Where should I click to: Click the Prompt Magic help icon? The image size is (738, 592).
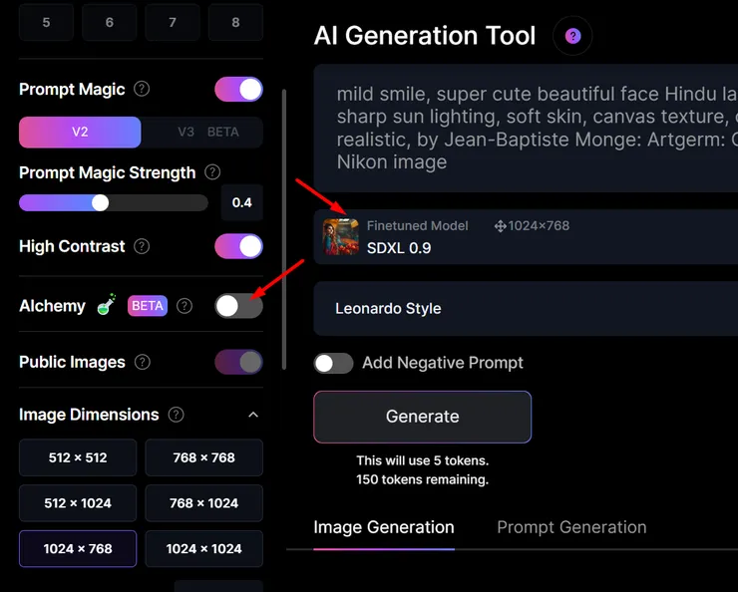tap(142, 89)
